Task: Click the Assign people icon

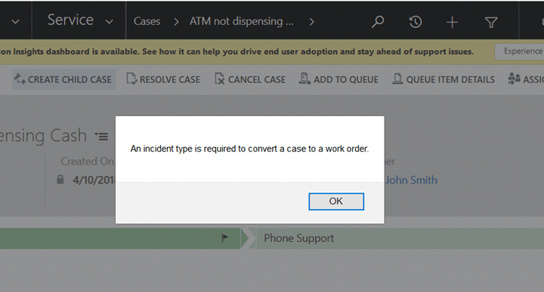Action: point(514,78)
